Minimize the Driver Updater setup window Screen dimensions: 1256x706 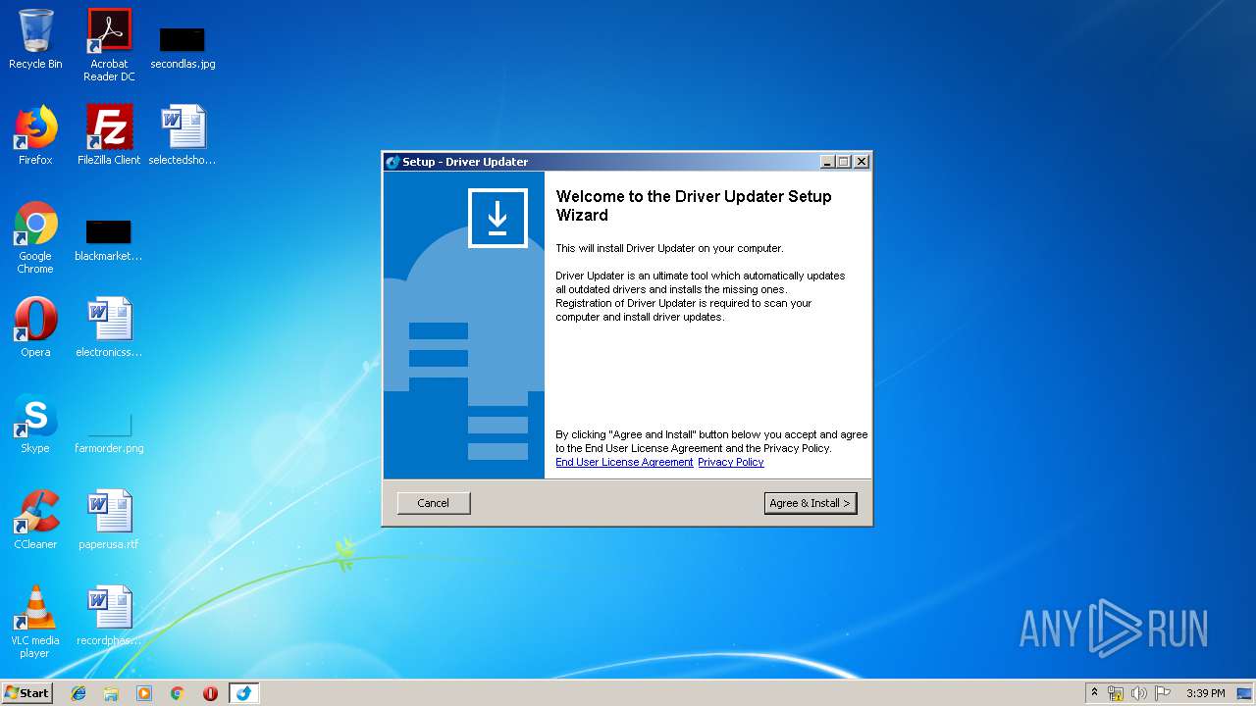827,162
